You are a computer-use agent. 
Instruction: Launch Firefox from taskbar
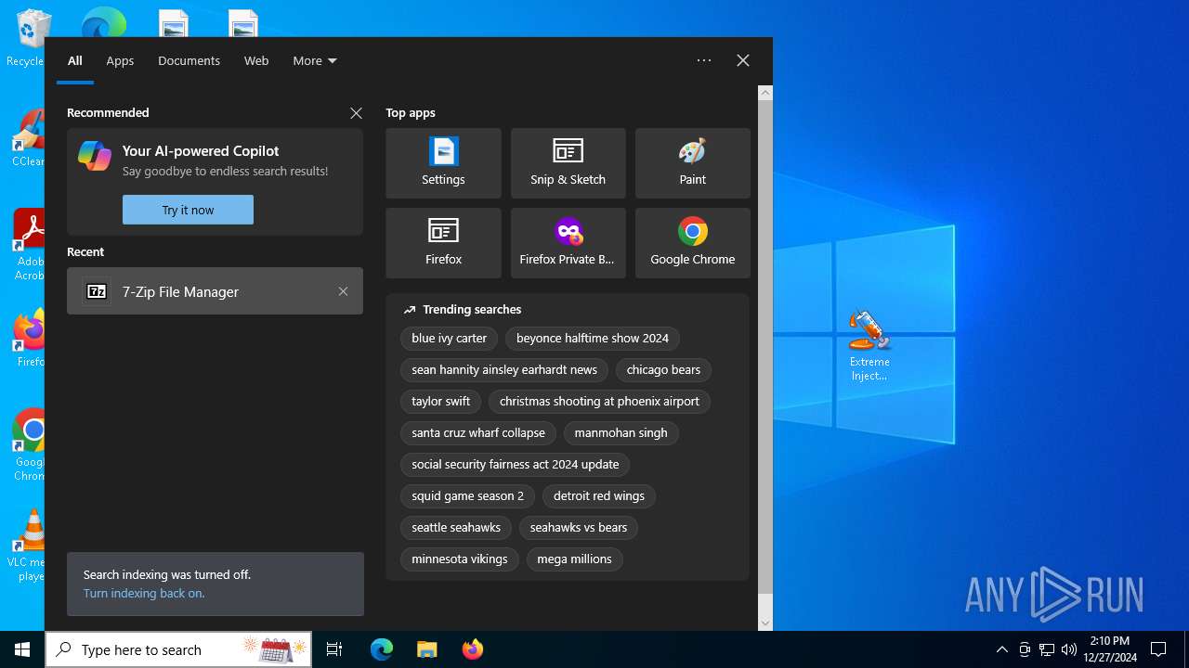click(x=472, y=649)
